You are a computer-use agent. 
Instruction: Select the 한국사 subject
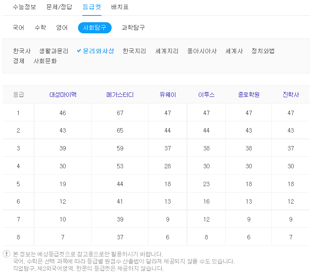pyautogui.click(x=22, y=51)
